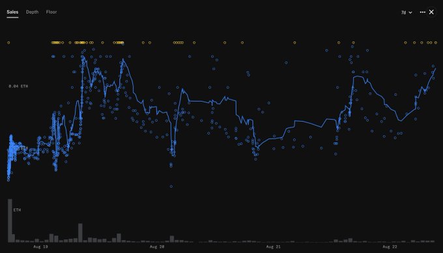Select the Aug 20 date label

click(157, 246)
